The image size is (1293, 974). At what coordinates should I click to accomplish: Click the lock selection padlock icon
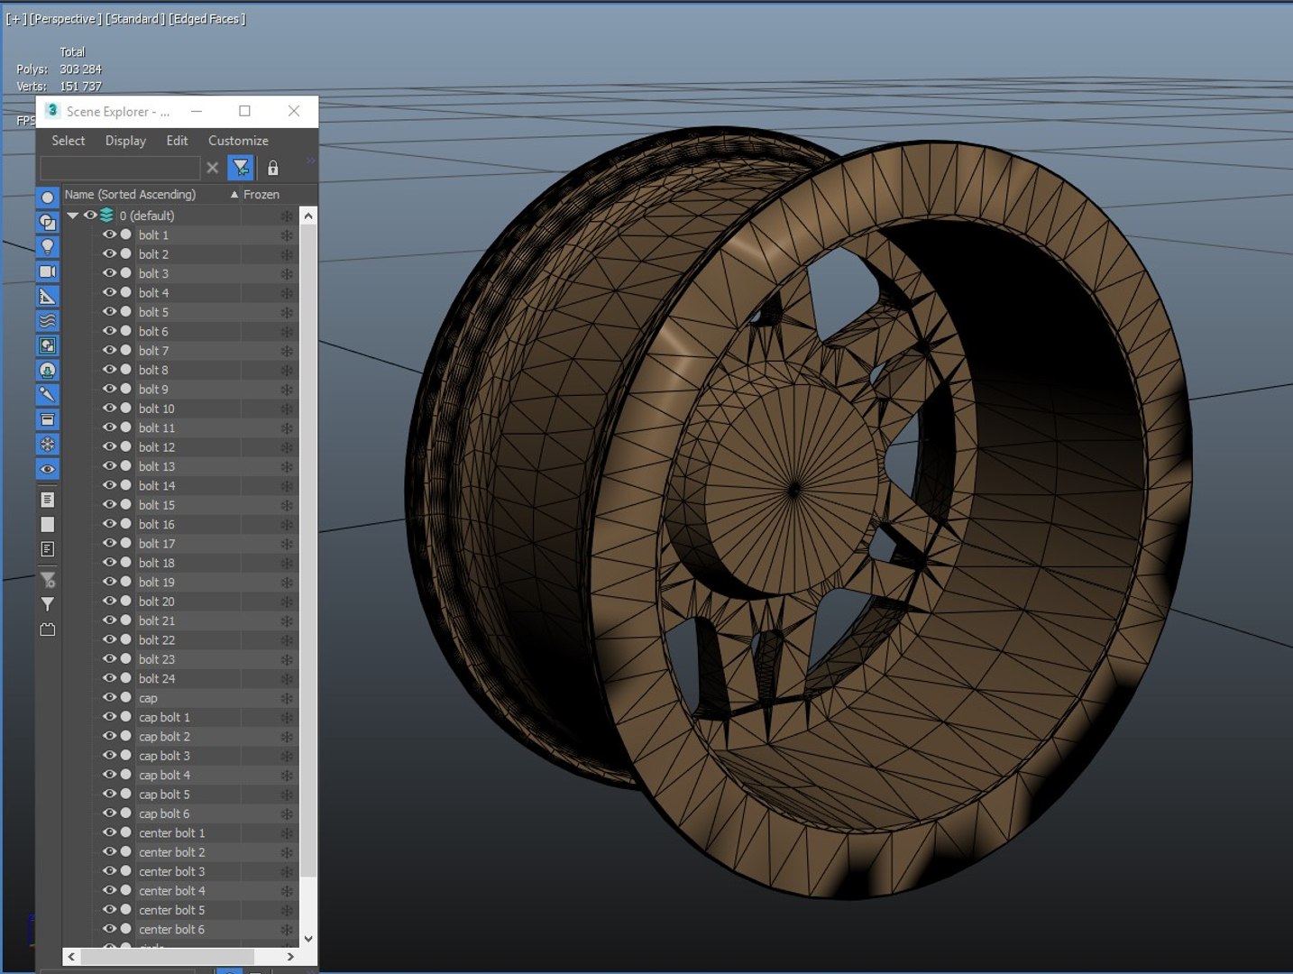pyautogui.click(x=272, y=168)
